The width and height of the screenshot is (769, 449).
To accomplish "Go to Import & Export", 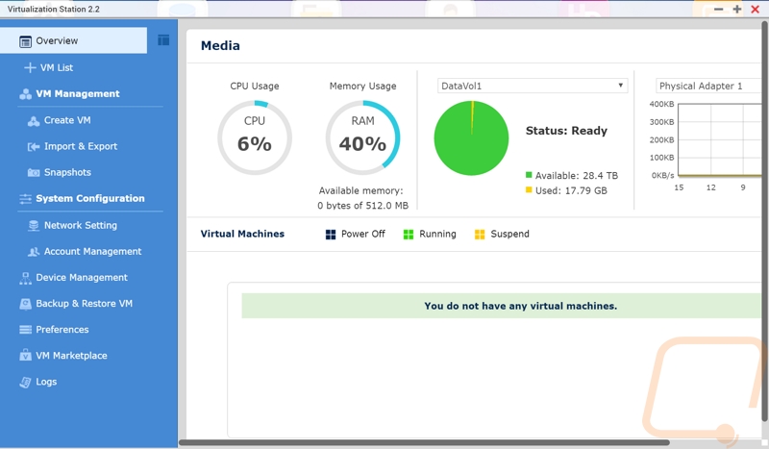I will 81,146.
